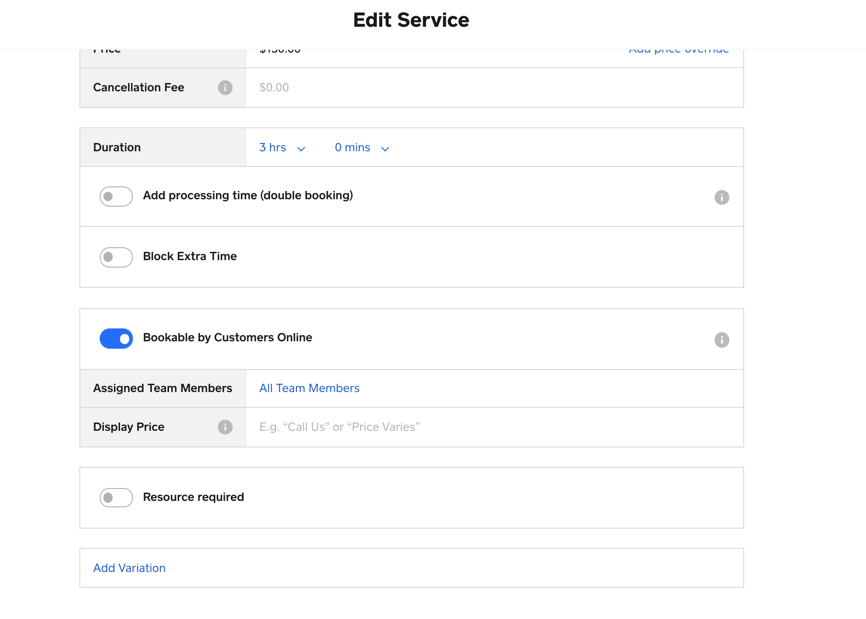The height and width of the screenshot is (619, 866).
Task: Show the Display Price info tooltip icon
Action: click(225, 427)
